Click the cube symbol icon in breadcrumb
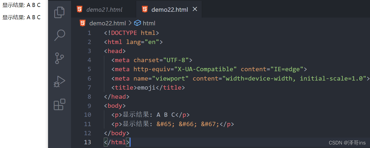 (x=137, y=23)
